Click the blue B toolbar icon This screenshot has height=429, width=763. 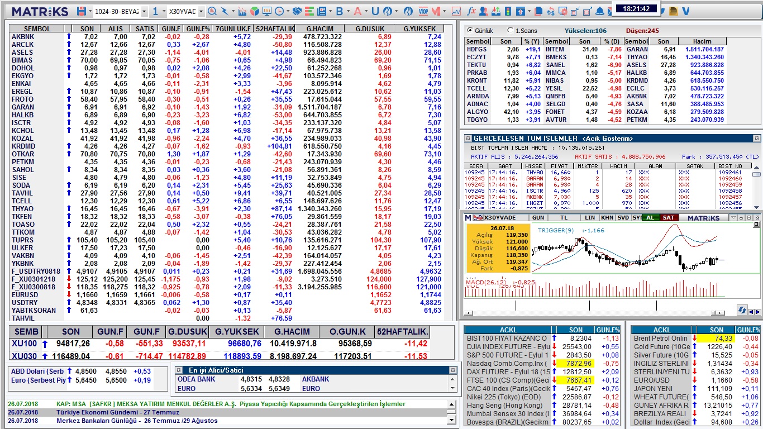coord(340,11)
